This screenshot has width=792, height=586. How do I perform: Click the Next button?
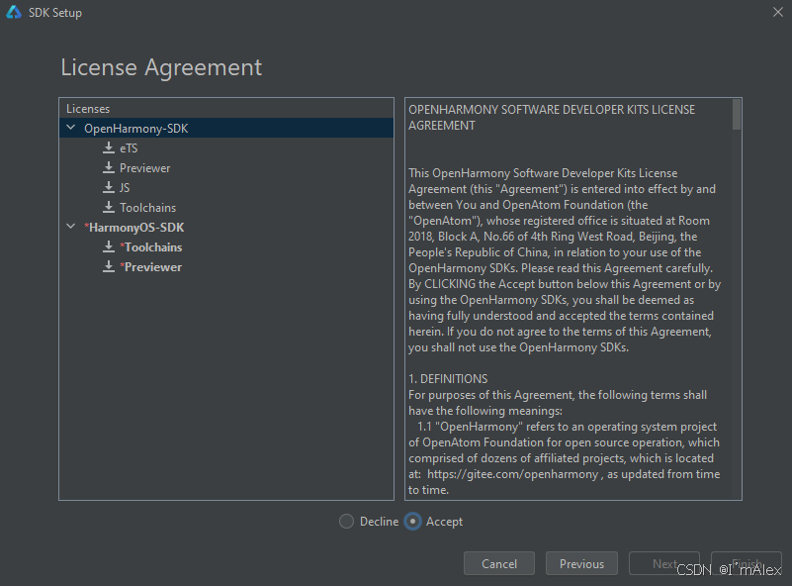point(664,563)
